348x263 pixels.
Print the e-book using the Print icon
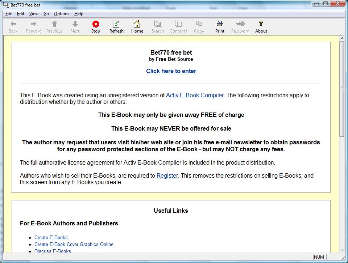click(x=220, y=24)
